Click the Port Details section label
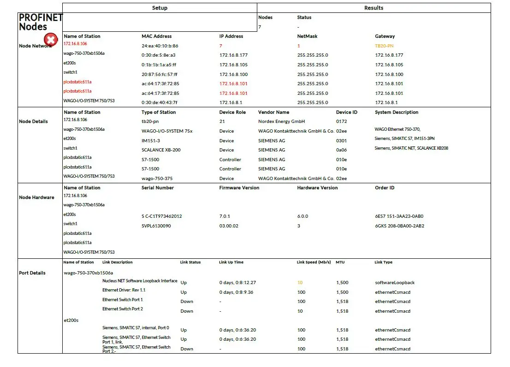Viewport: 510px width, 367px height. pyautogui.click(x=32, y=273)
